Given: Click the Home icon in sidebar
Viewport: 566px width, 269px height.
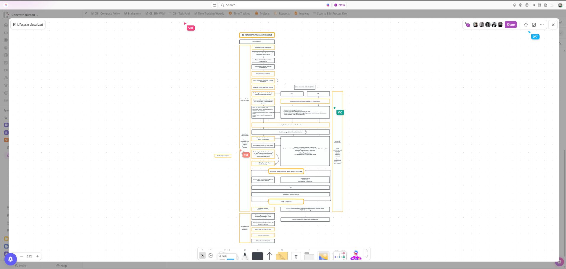Looking at the screenshot, I should tap(6, 25).
